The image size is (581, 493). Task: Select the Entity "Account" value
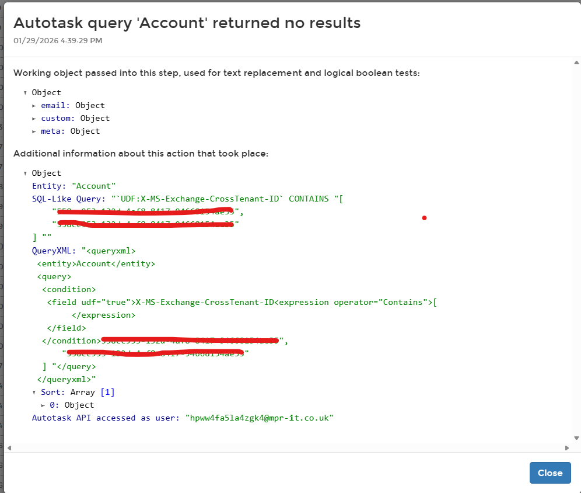point(93,186)
